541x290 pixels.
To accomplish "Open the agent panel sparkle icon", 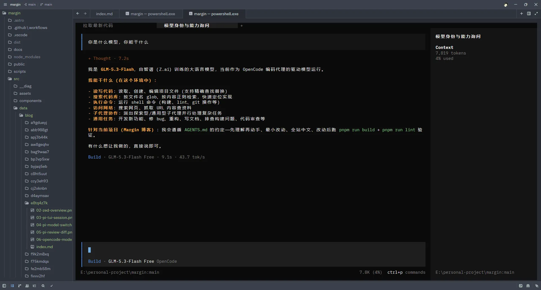I will [536, 286].
